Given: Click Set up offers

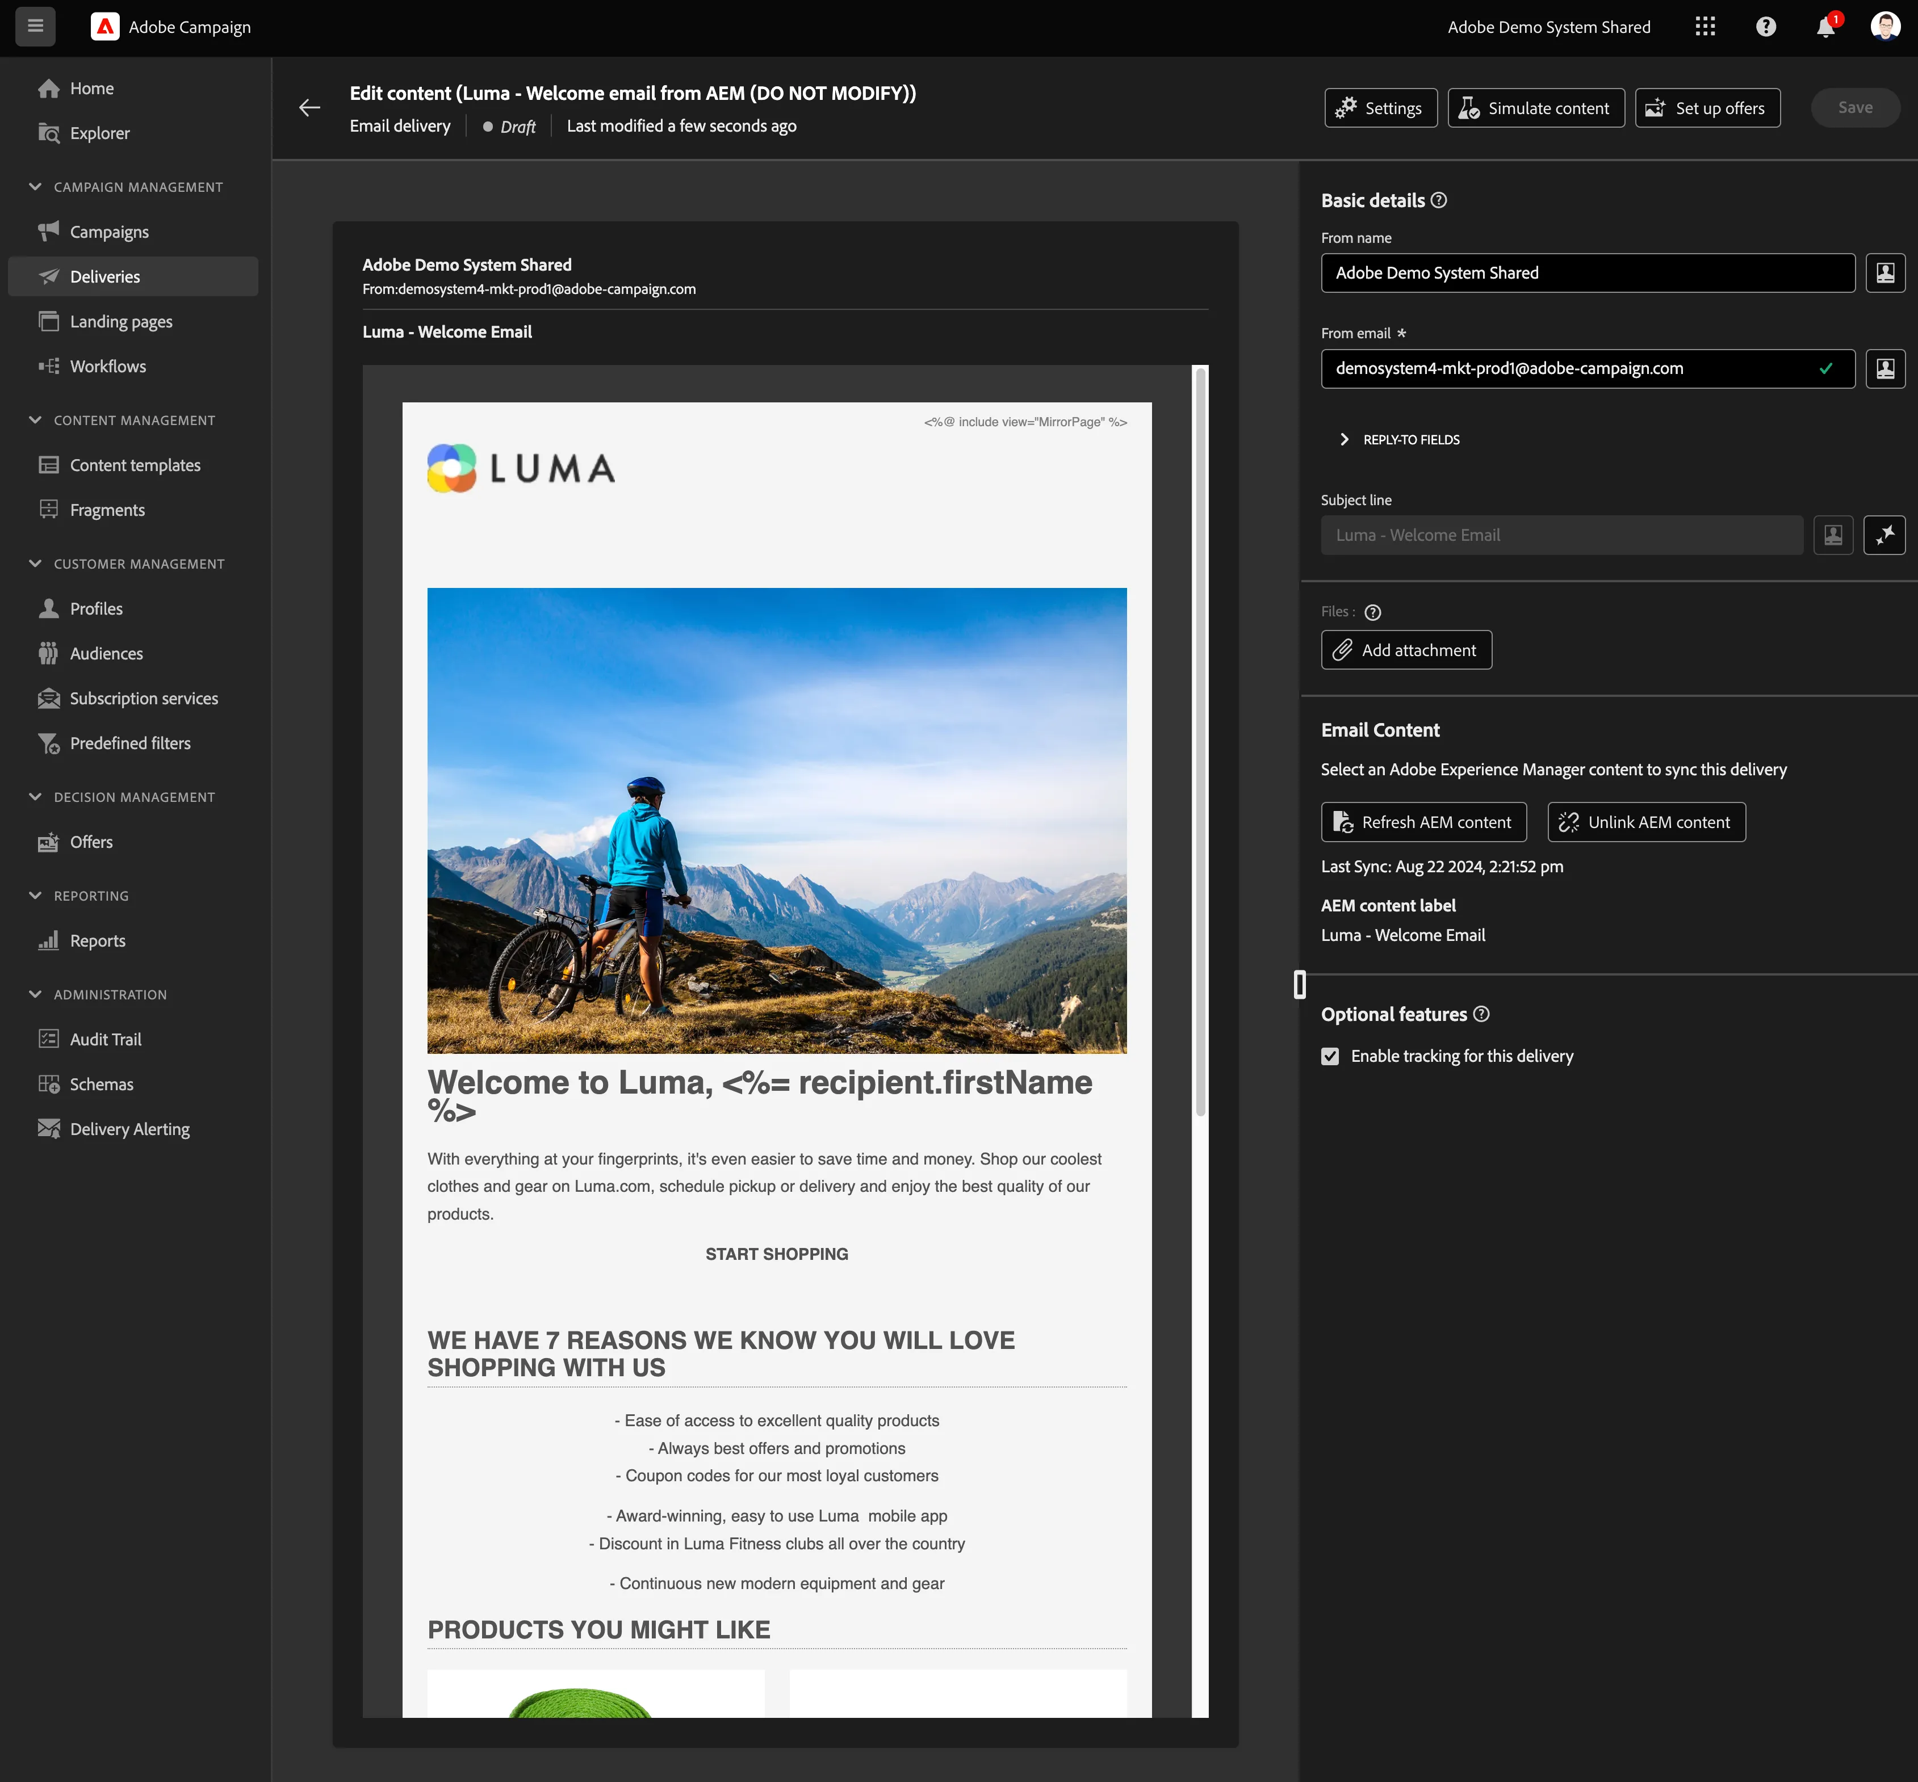Looking at the screenshot, I should pos(1708,108).
